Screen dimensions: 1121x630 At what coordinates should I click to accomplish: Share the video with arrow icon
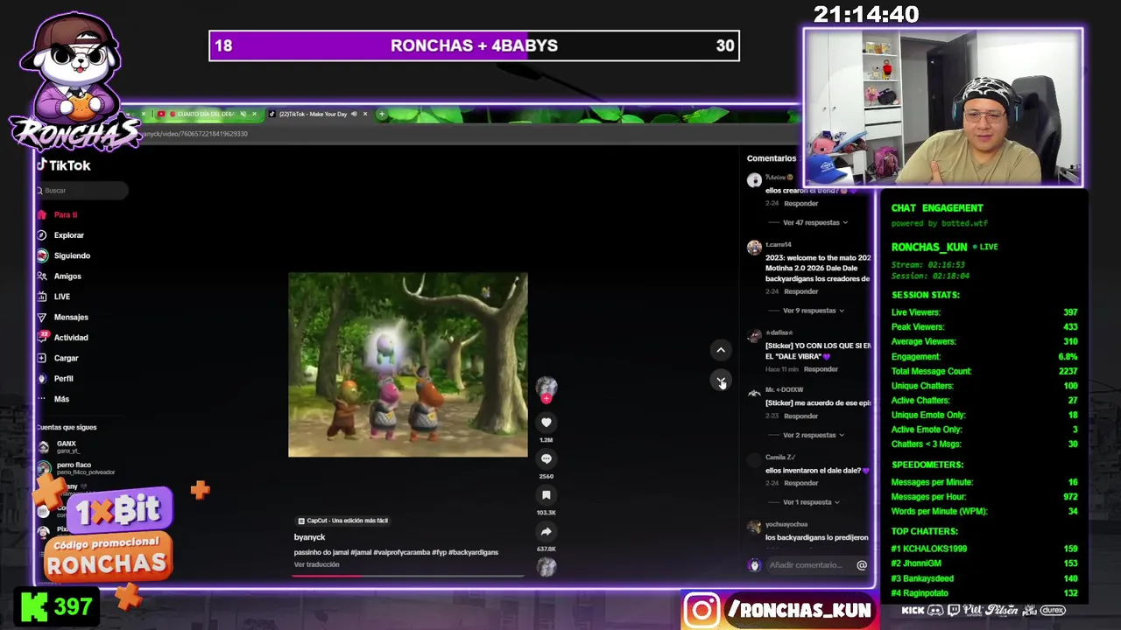(546, 531)
